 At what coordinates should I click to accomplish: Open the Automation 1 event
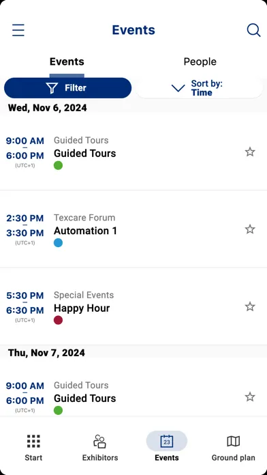[133, 229]
